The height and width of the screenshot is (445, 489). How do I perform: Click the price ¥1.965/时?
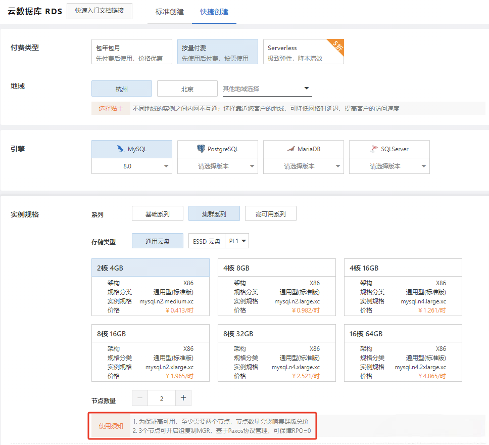(x=179, y=376)
